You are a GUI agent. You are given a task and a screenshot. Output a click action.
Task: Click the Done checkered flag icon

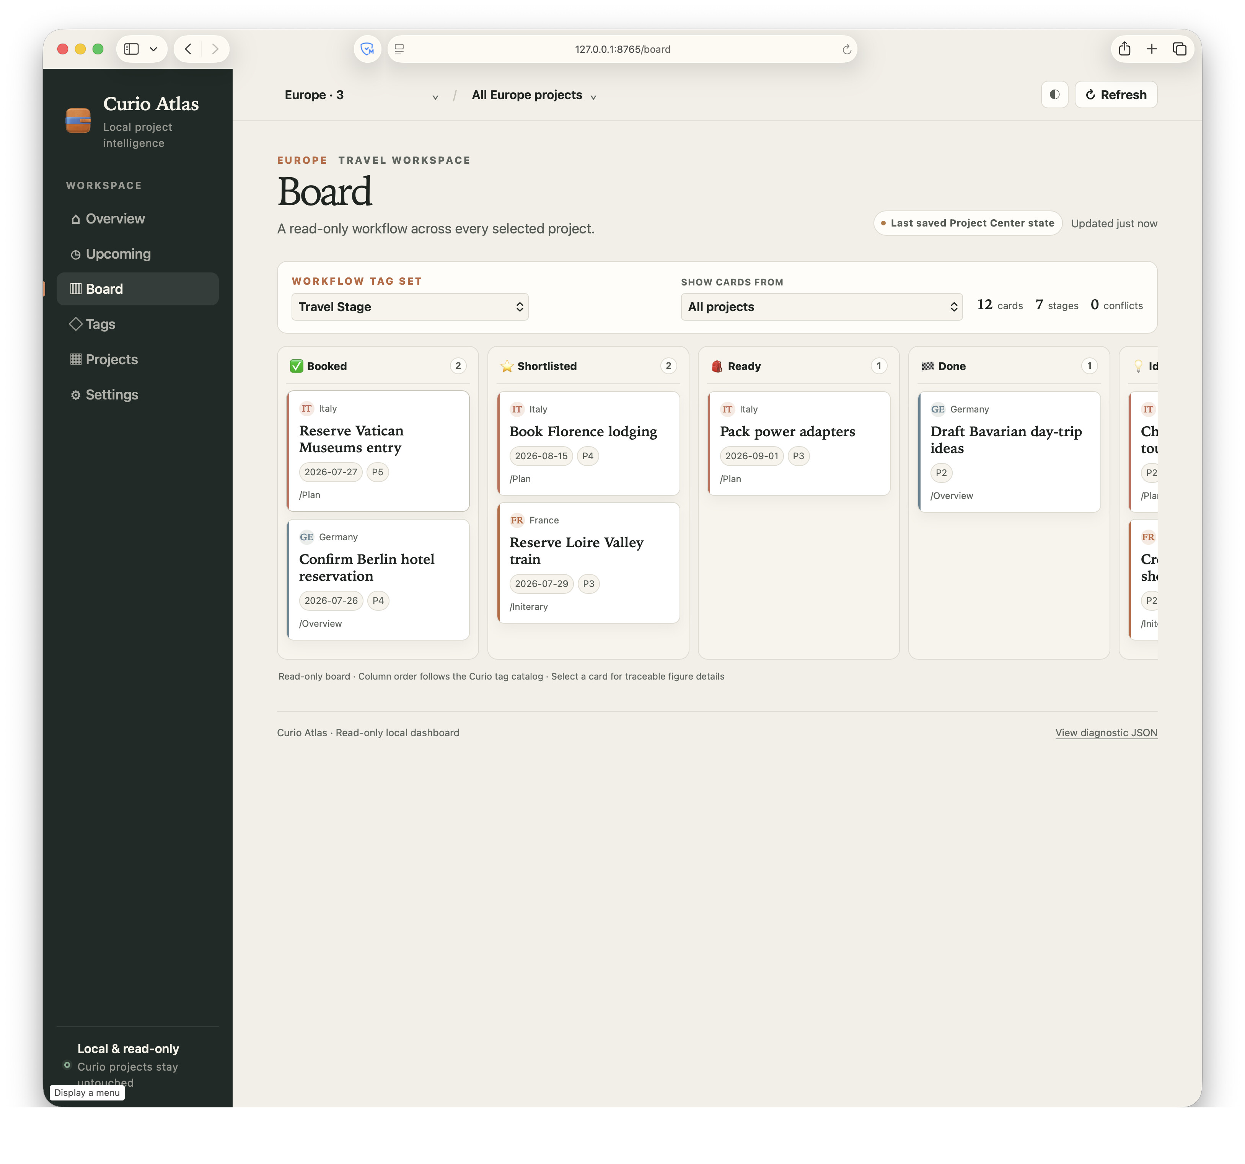pyautogui.click(x=927, y=367)
